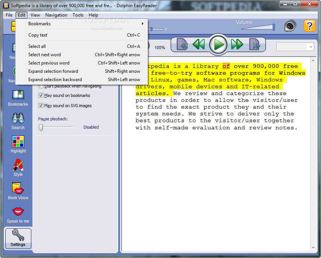Open the Tools menu
Screen dimensions: 321x258
click(78, 15)
